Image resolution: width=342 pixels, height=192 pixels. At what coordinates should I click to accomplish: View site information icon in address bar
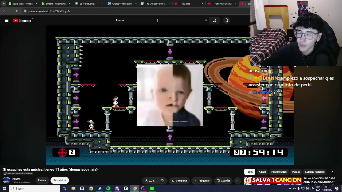tap(25, 11)
